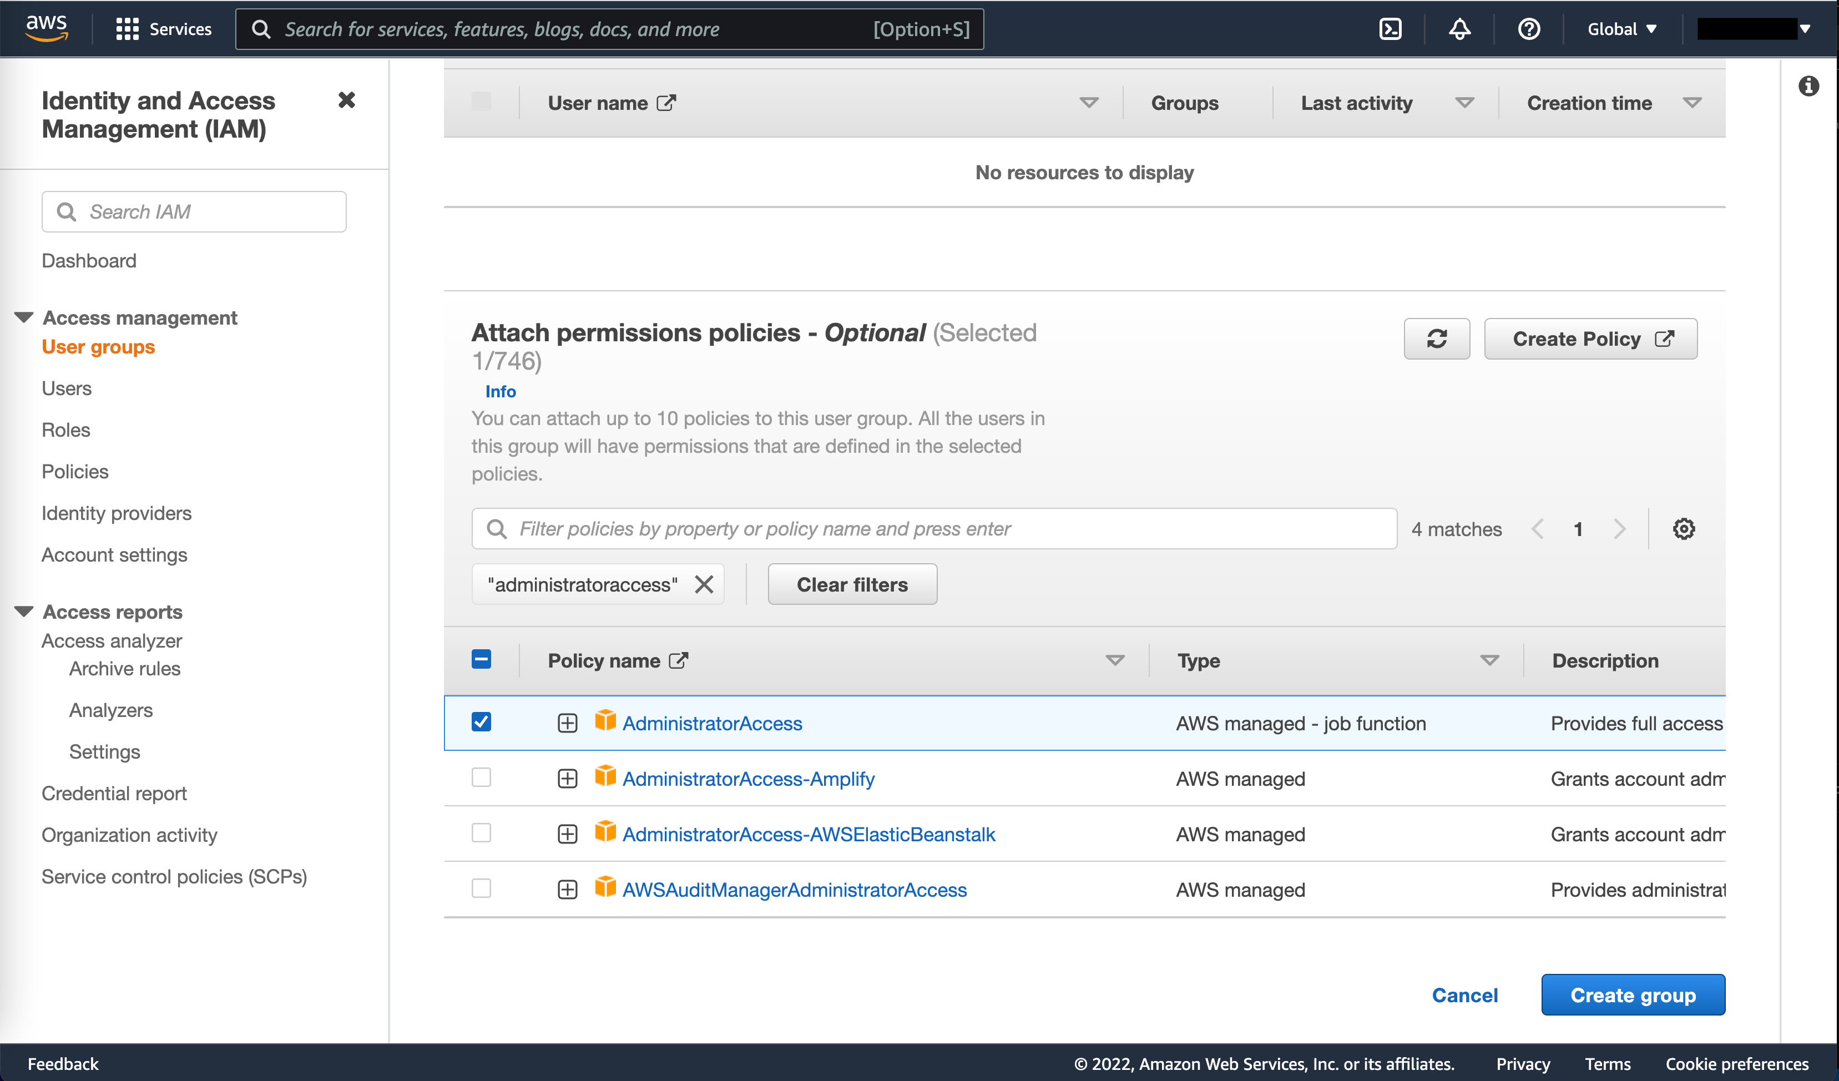This screenshot has width=1839, height=1081.
Task: Open the help question mark menu
Action: point(1529,29)
